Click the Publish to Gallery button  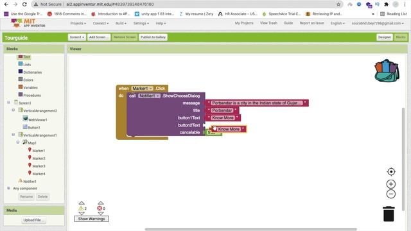point(153,37)
